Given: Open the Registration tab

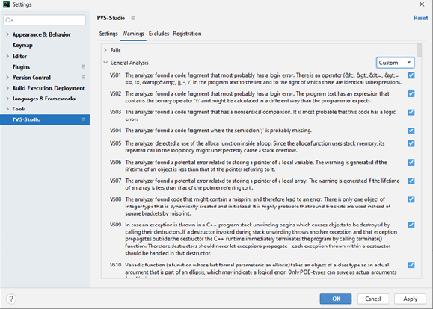Looking at the screenshot, I should [x=187, y=34].
